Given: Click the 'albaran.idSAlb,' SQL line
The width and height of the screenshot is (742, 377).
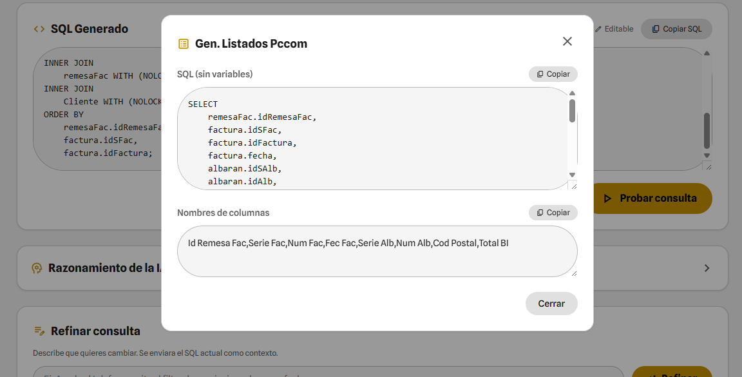Looking at the screenshot, I should (x=245, y=169).
